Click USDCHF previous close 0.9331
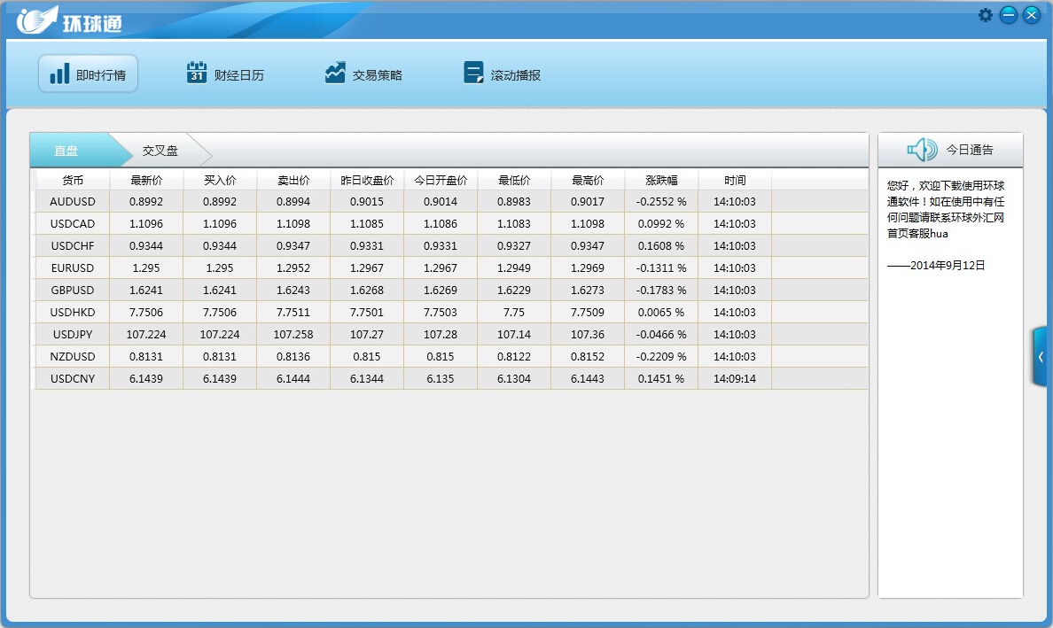The width and height of the screenshot is (1053, 628). (367, 245)
